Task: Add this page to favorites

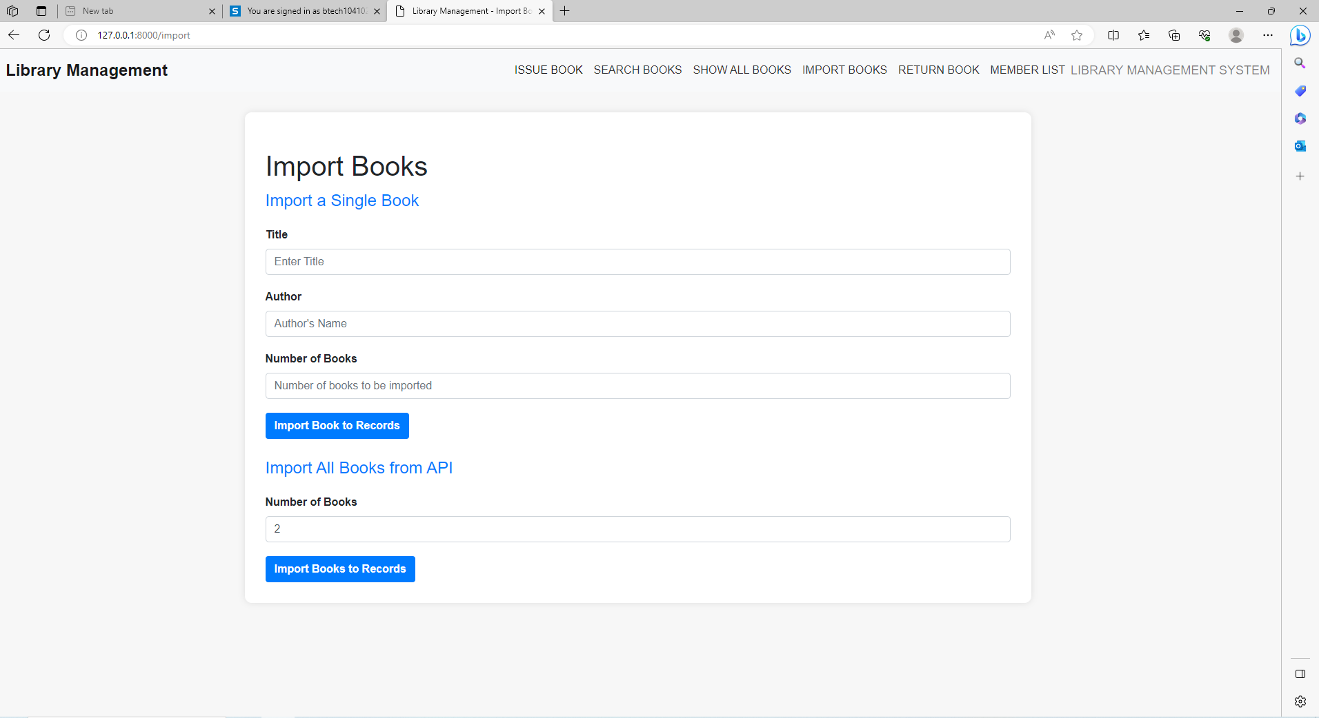Action: pyautogui.click(x=1077, y=35)
